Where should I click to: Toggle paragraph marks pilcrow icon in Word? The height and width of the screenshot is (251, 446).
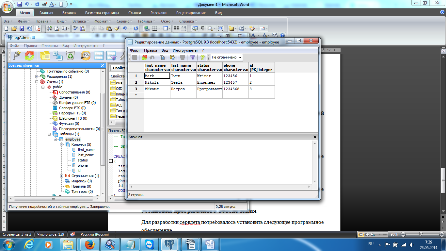coord(202,28)
